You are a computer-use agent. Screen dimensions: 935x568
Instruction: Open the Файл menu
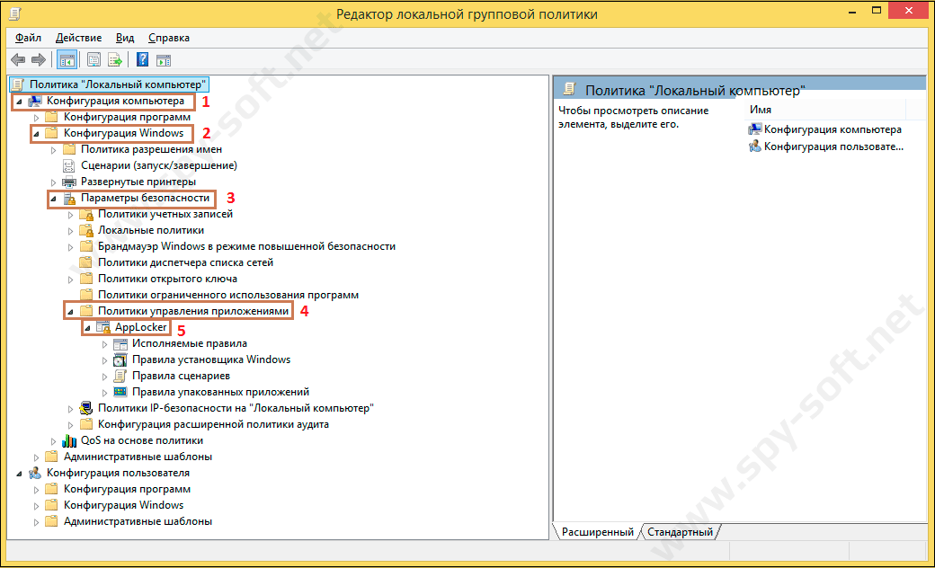click(x=28, y=38)
